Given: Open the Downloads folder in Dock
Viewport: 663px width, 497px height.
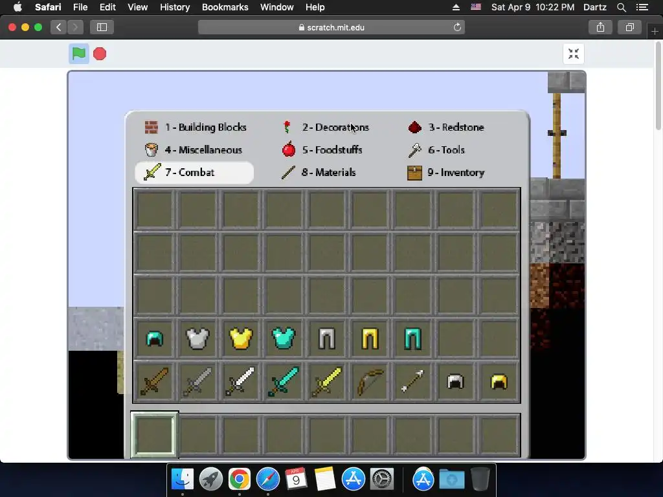Looking at the screenshot, I should coord(451,480).
